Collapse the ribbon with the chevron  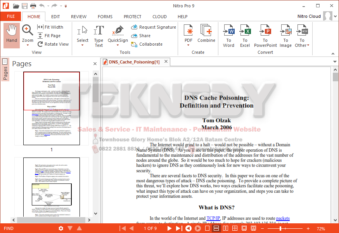(x=333, y=54)
